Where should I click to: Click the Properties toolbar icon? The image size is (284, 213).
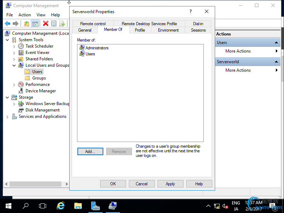coord(54,23)
